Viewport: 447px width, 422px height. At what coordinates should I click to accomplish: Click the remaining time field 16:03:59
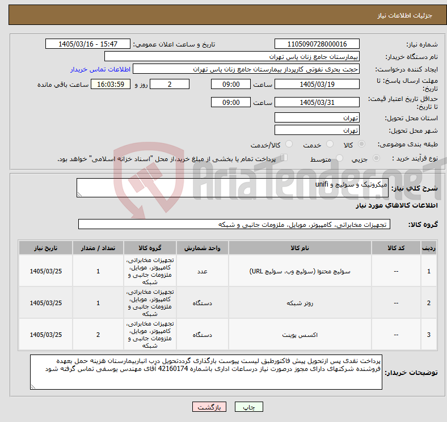click(111, 84)
